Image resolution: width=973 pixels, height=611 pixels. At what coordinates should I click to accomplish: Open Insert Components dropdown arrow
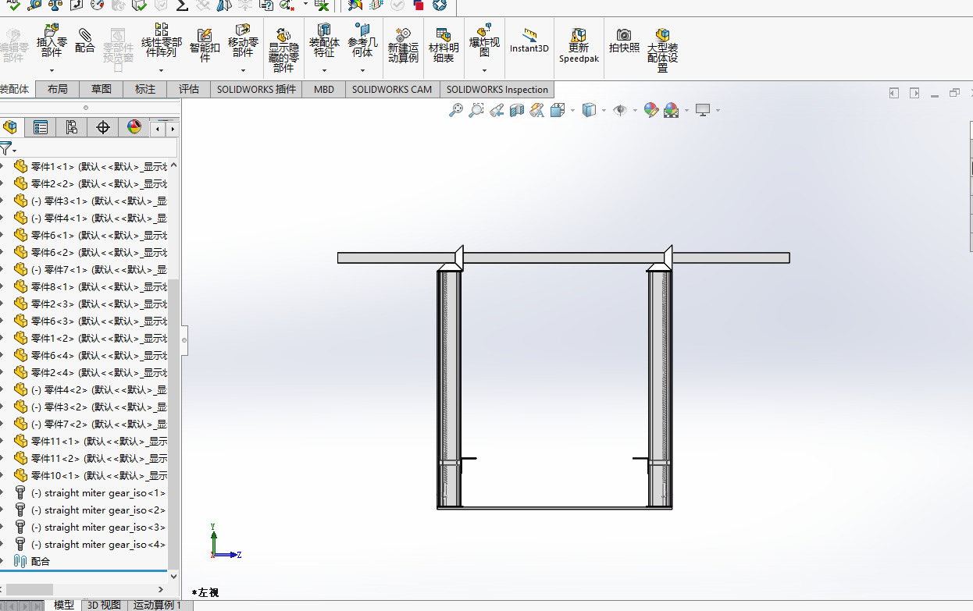pyautogui.click(x=52, y=70)
